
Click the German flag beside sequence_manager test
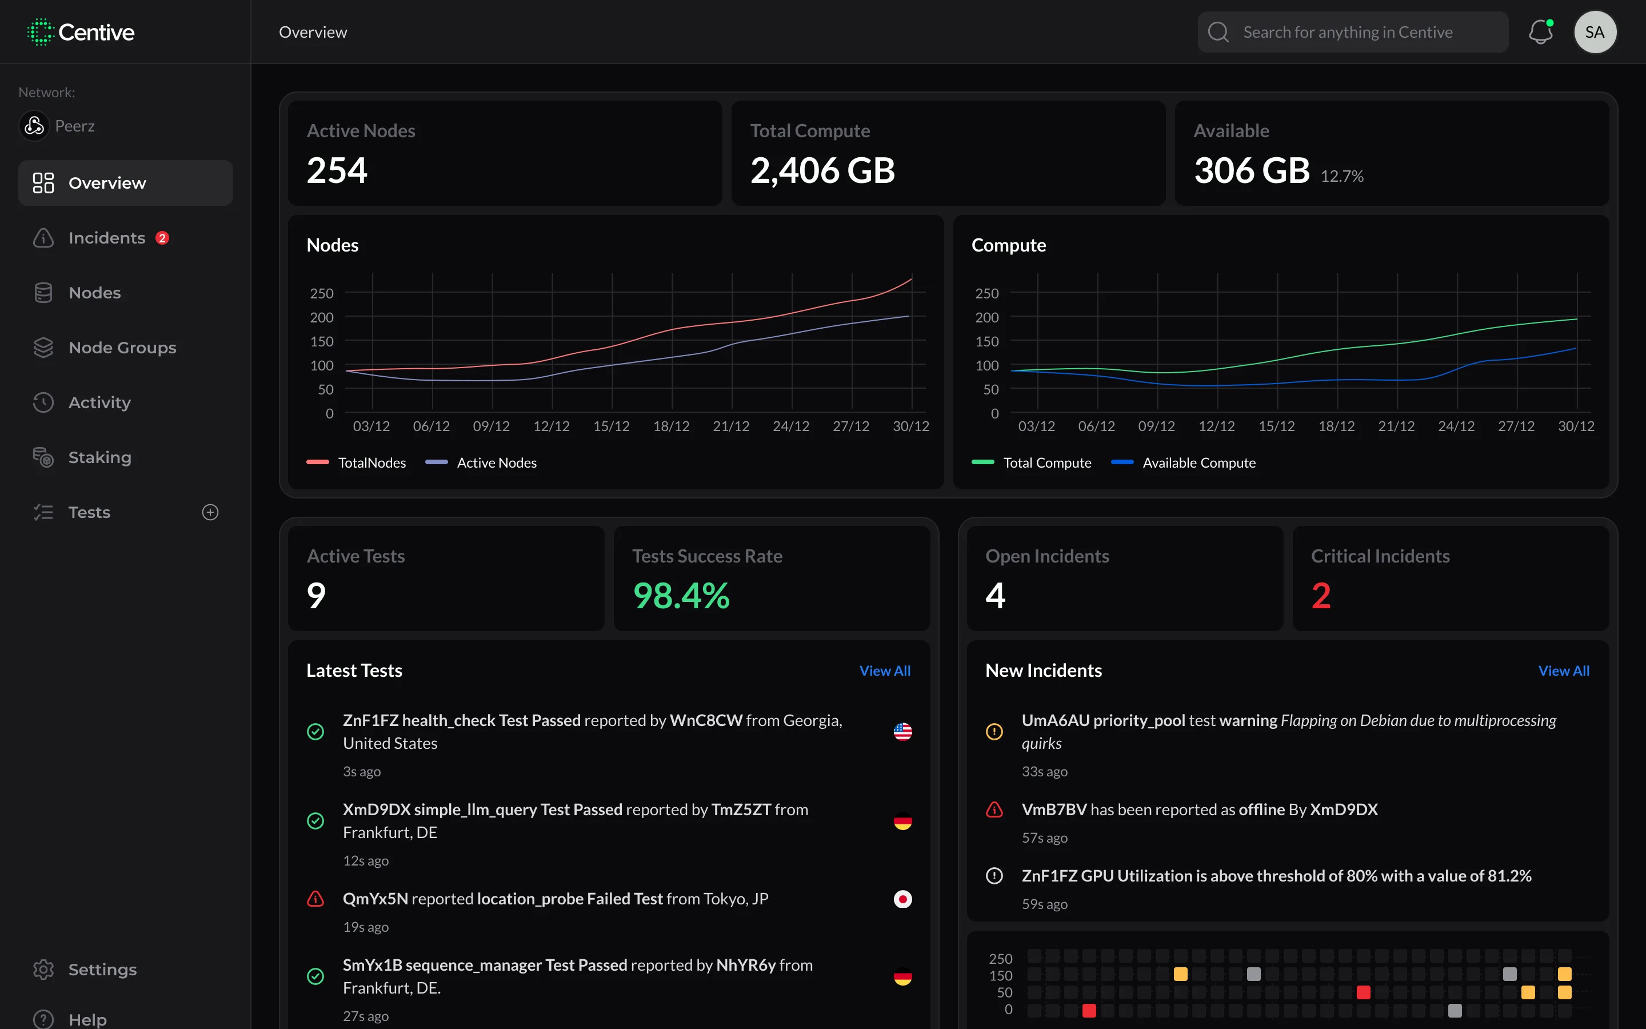(x=902, y=976)
